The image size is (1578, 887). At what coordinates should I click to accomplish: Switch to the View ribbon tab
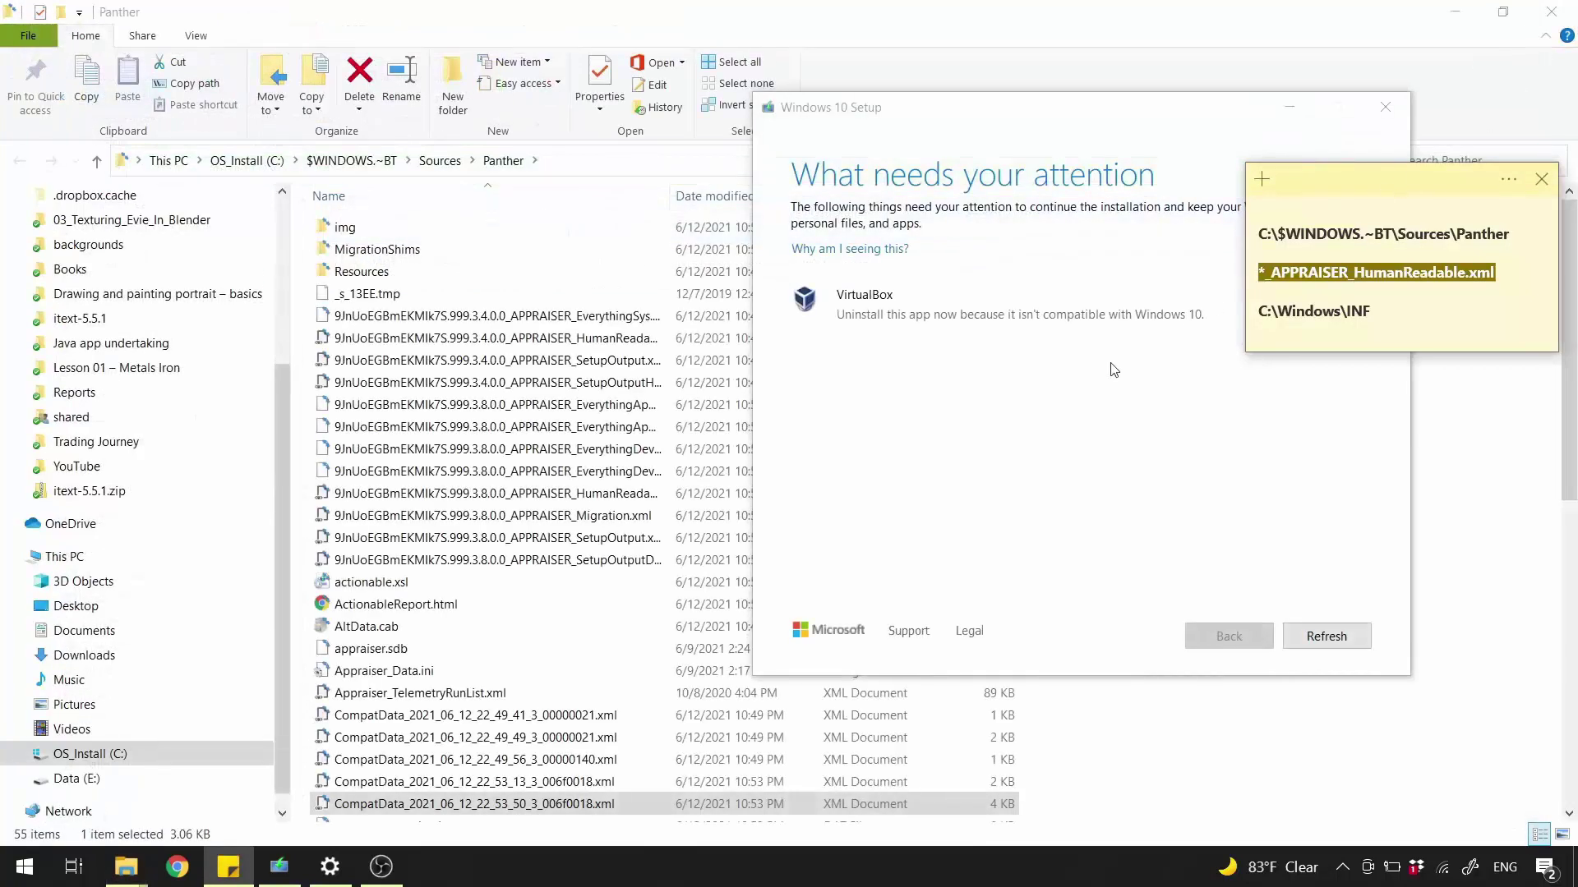(196, 35)
